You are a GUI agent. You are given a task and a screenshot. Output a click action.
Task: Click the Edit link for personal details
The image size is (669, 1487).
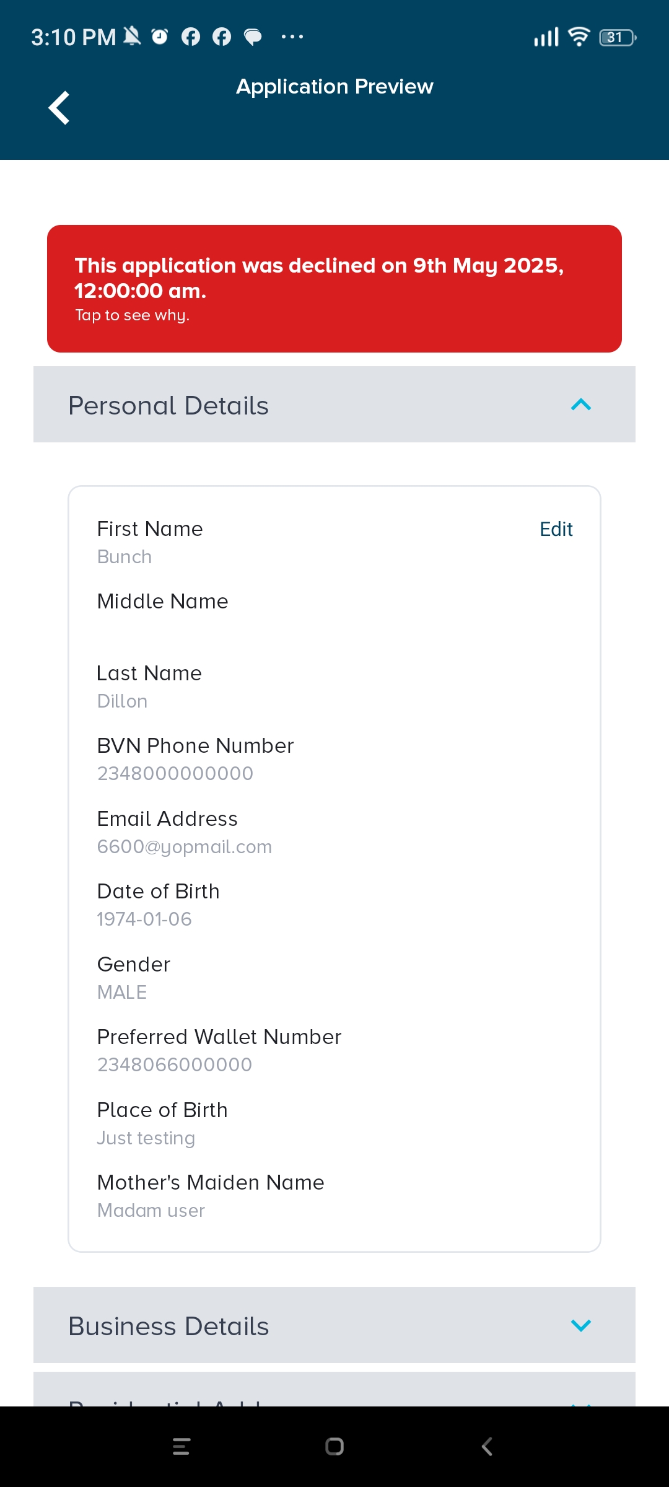(x=556, y=529)
